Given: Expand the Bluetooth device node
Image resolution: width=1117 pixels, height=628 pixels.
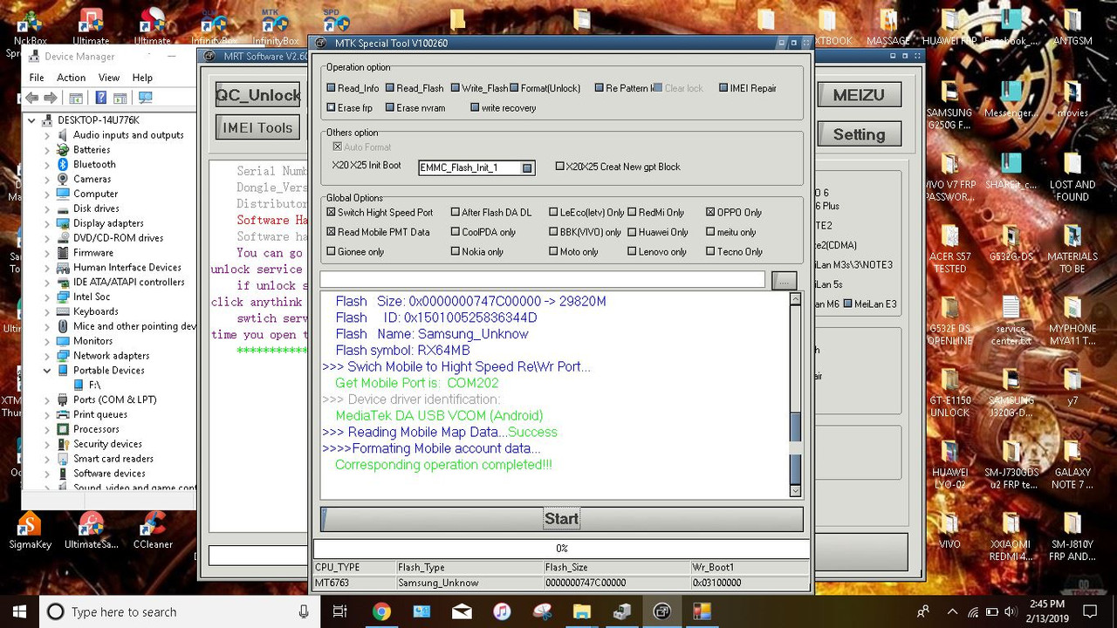Looking at the screenshot, I should pyautogui.click(x=47, y=164).
